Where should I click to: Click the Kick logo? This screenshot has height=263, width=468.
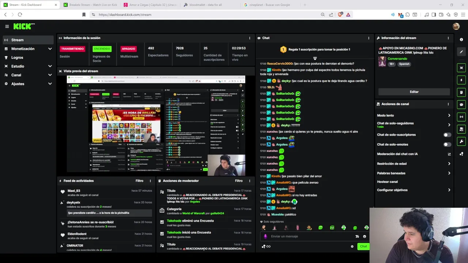pyautogui.click(x=23, y=26)
